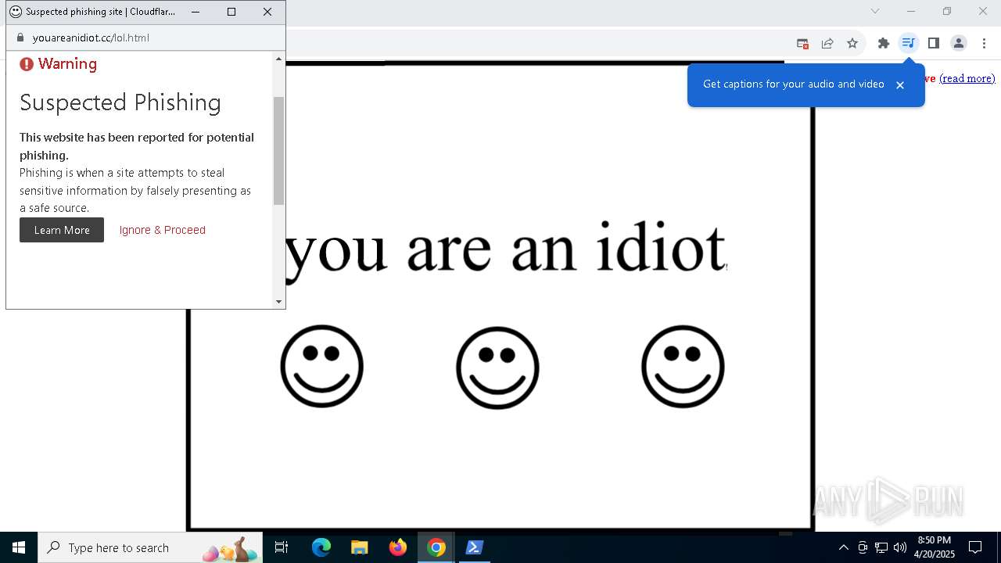Open network status tray icon
1001x563 pixels.
tap(881, 547)
